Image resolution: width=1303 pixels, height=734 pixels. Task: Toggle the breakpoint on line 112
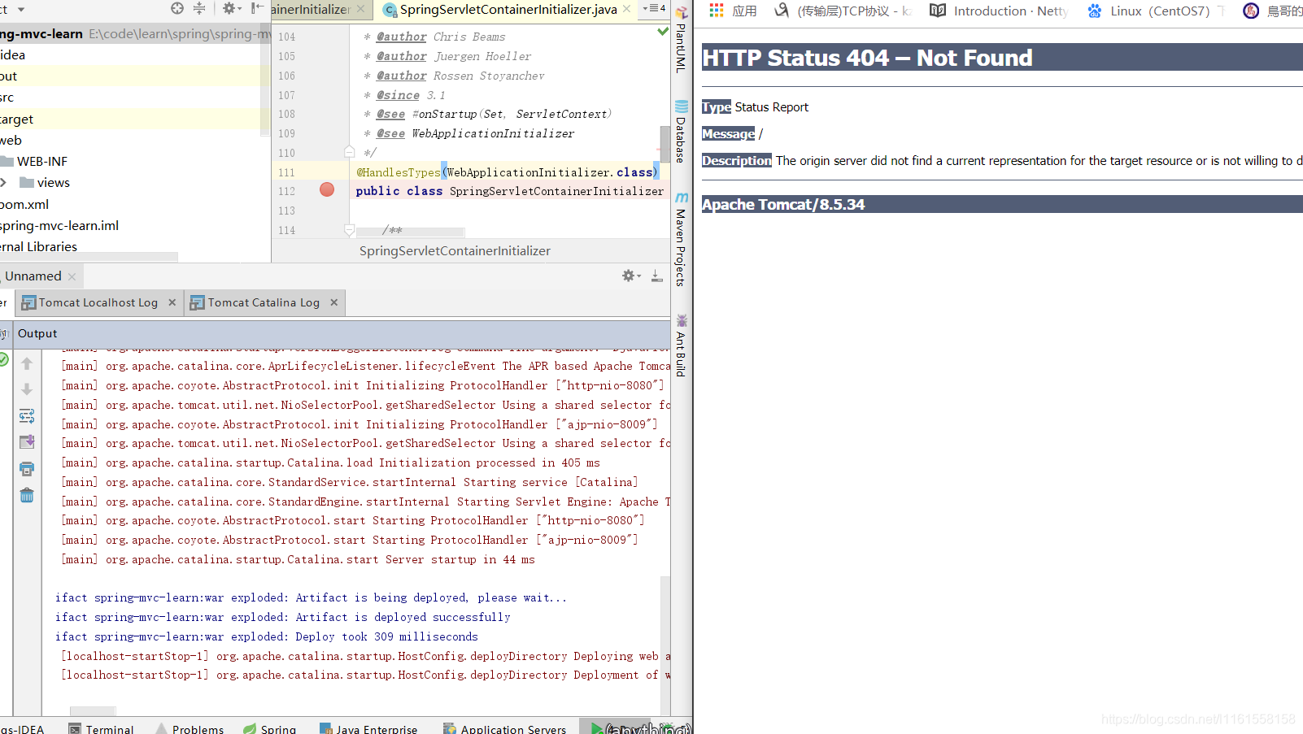[x=327, y=189]
